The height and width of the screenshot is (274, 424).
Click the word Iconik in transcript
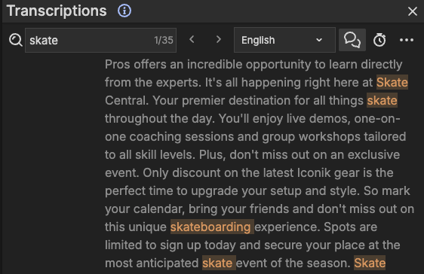(314, 172)
